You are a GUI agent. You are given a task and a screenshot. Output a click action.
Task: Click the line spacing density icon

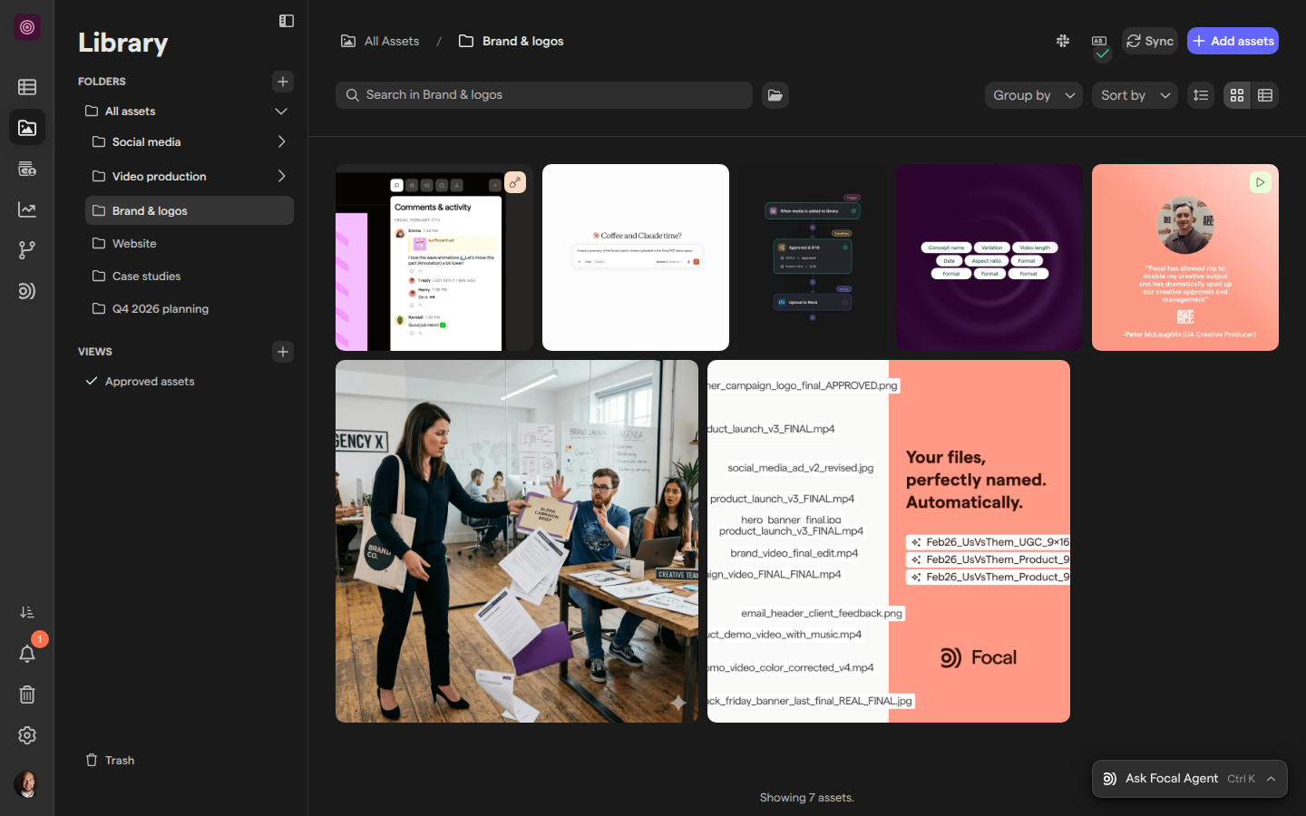click(1201, 95)
